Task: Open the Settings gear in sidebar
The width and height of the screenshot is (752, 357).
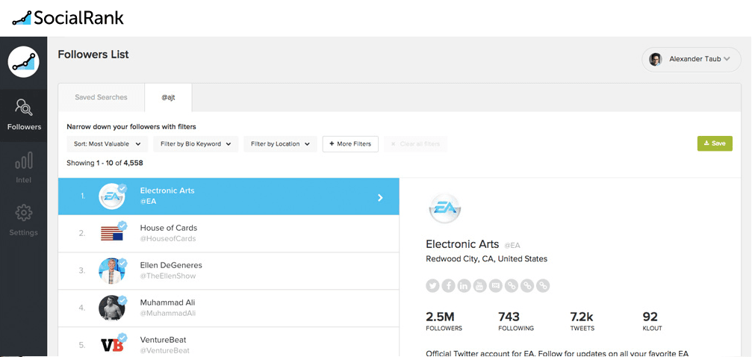Action: tap(23, 220)
